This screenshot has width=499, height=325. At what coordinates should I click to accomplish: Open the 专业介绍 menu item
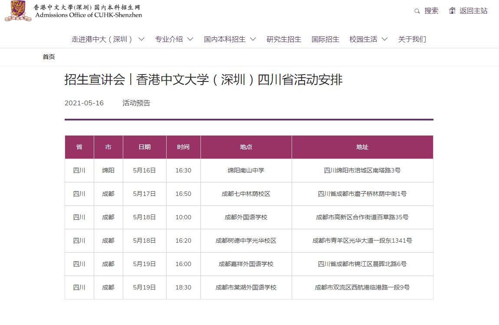169,39
